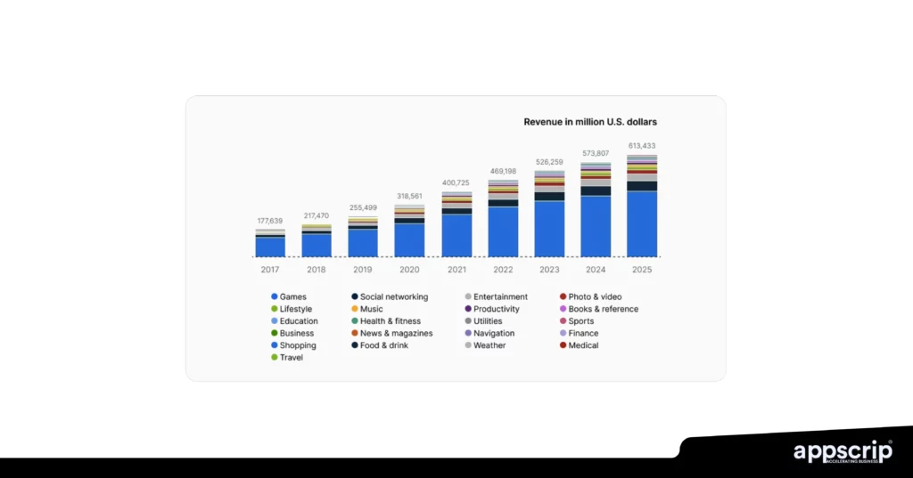Screen dimensions: 913x478
Task: Hide the Photo & video series
Action: (595, 296)
